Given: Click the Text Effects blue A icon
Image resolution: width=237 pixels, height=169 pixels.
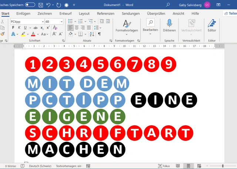Looking at the screenshot, I should click(13, 34).
